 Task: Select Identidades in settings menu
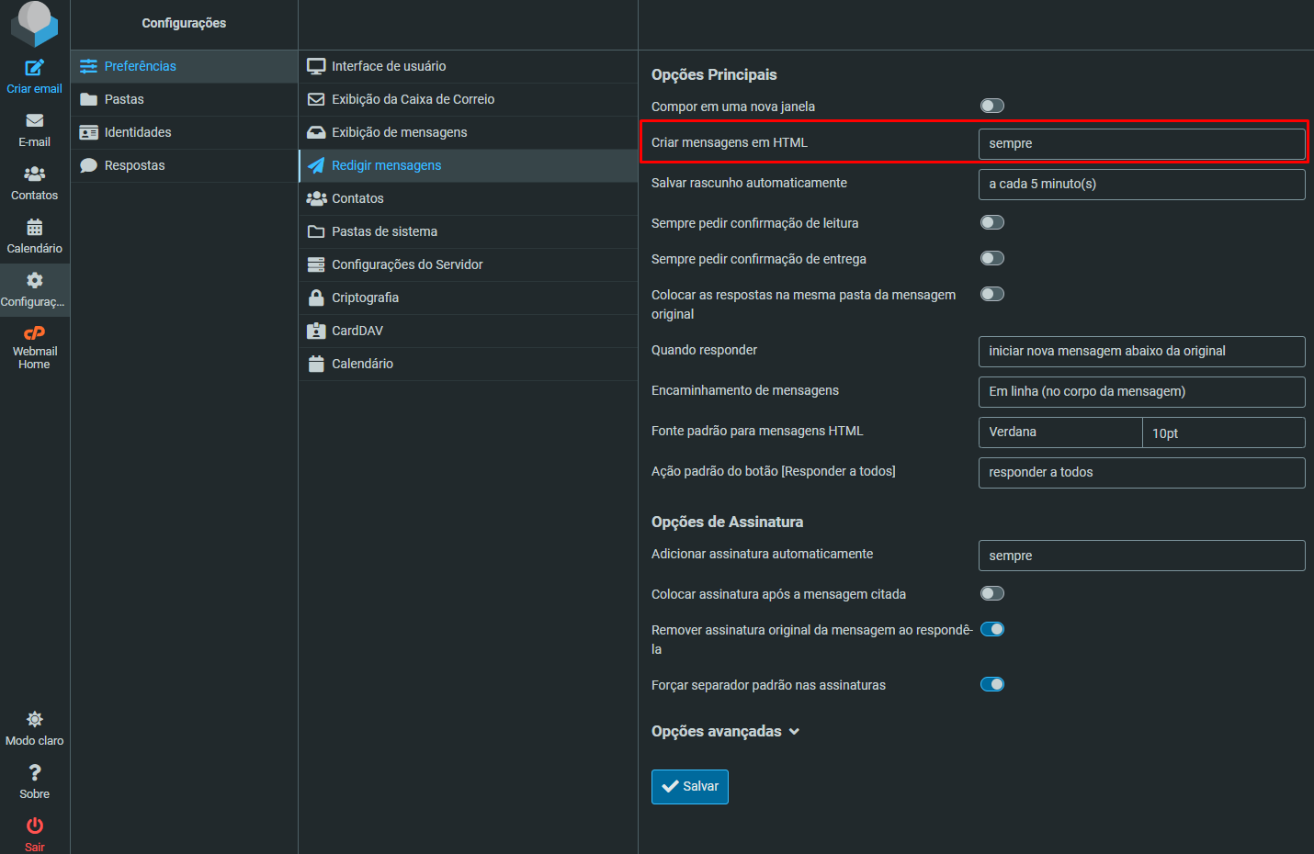point(138,132)
